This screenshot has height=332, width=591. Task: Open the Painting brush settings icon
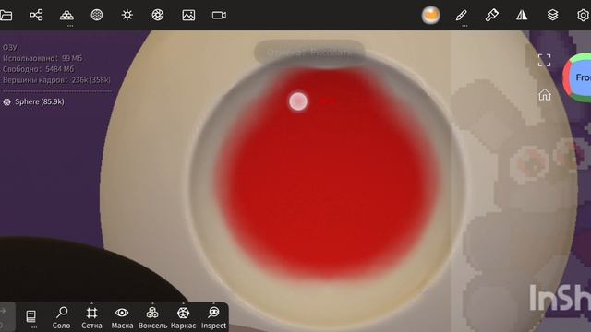491,15
